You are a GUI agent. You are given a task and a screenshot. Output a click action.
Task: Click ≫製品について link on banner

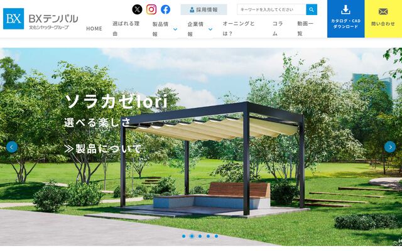(102, 149)
